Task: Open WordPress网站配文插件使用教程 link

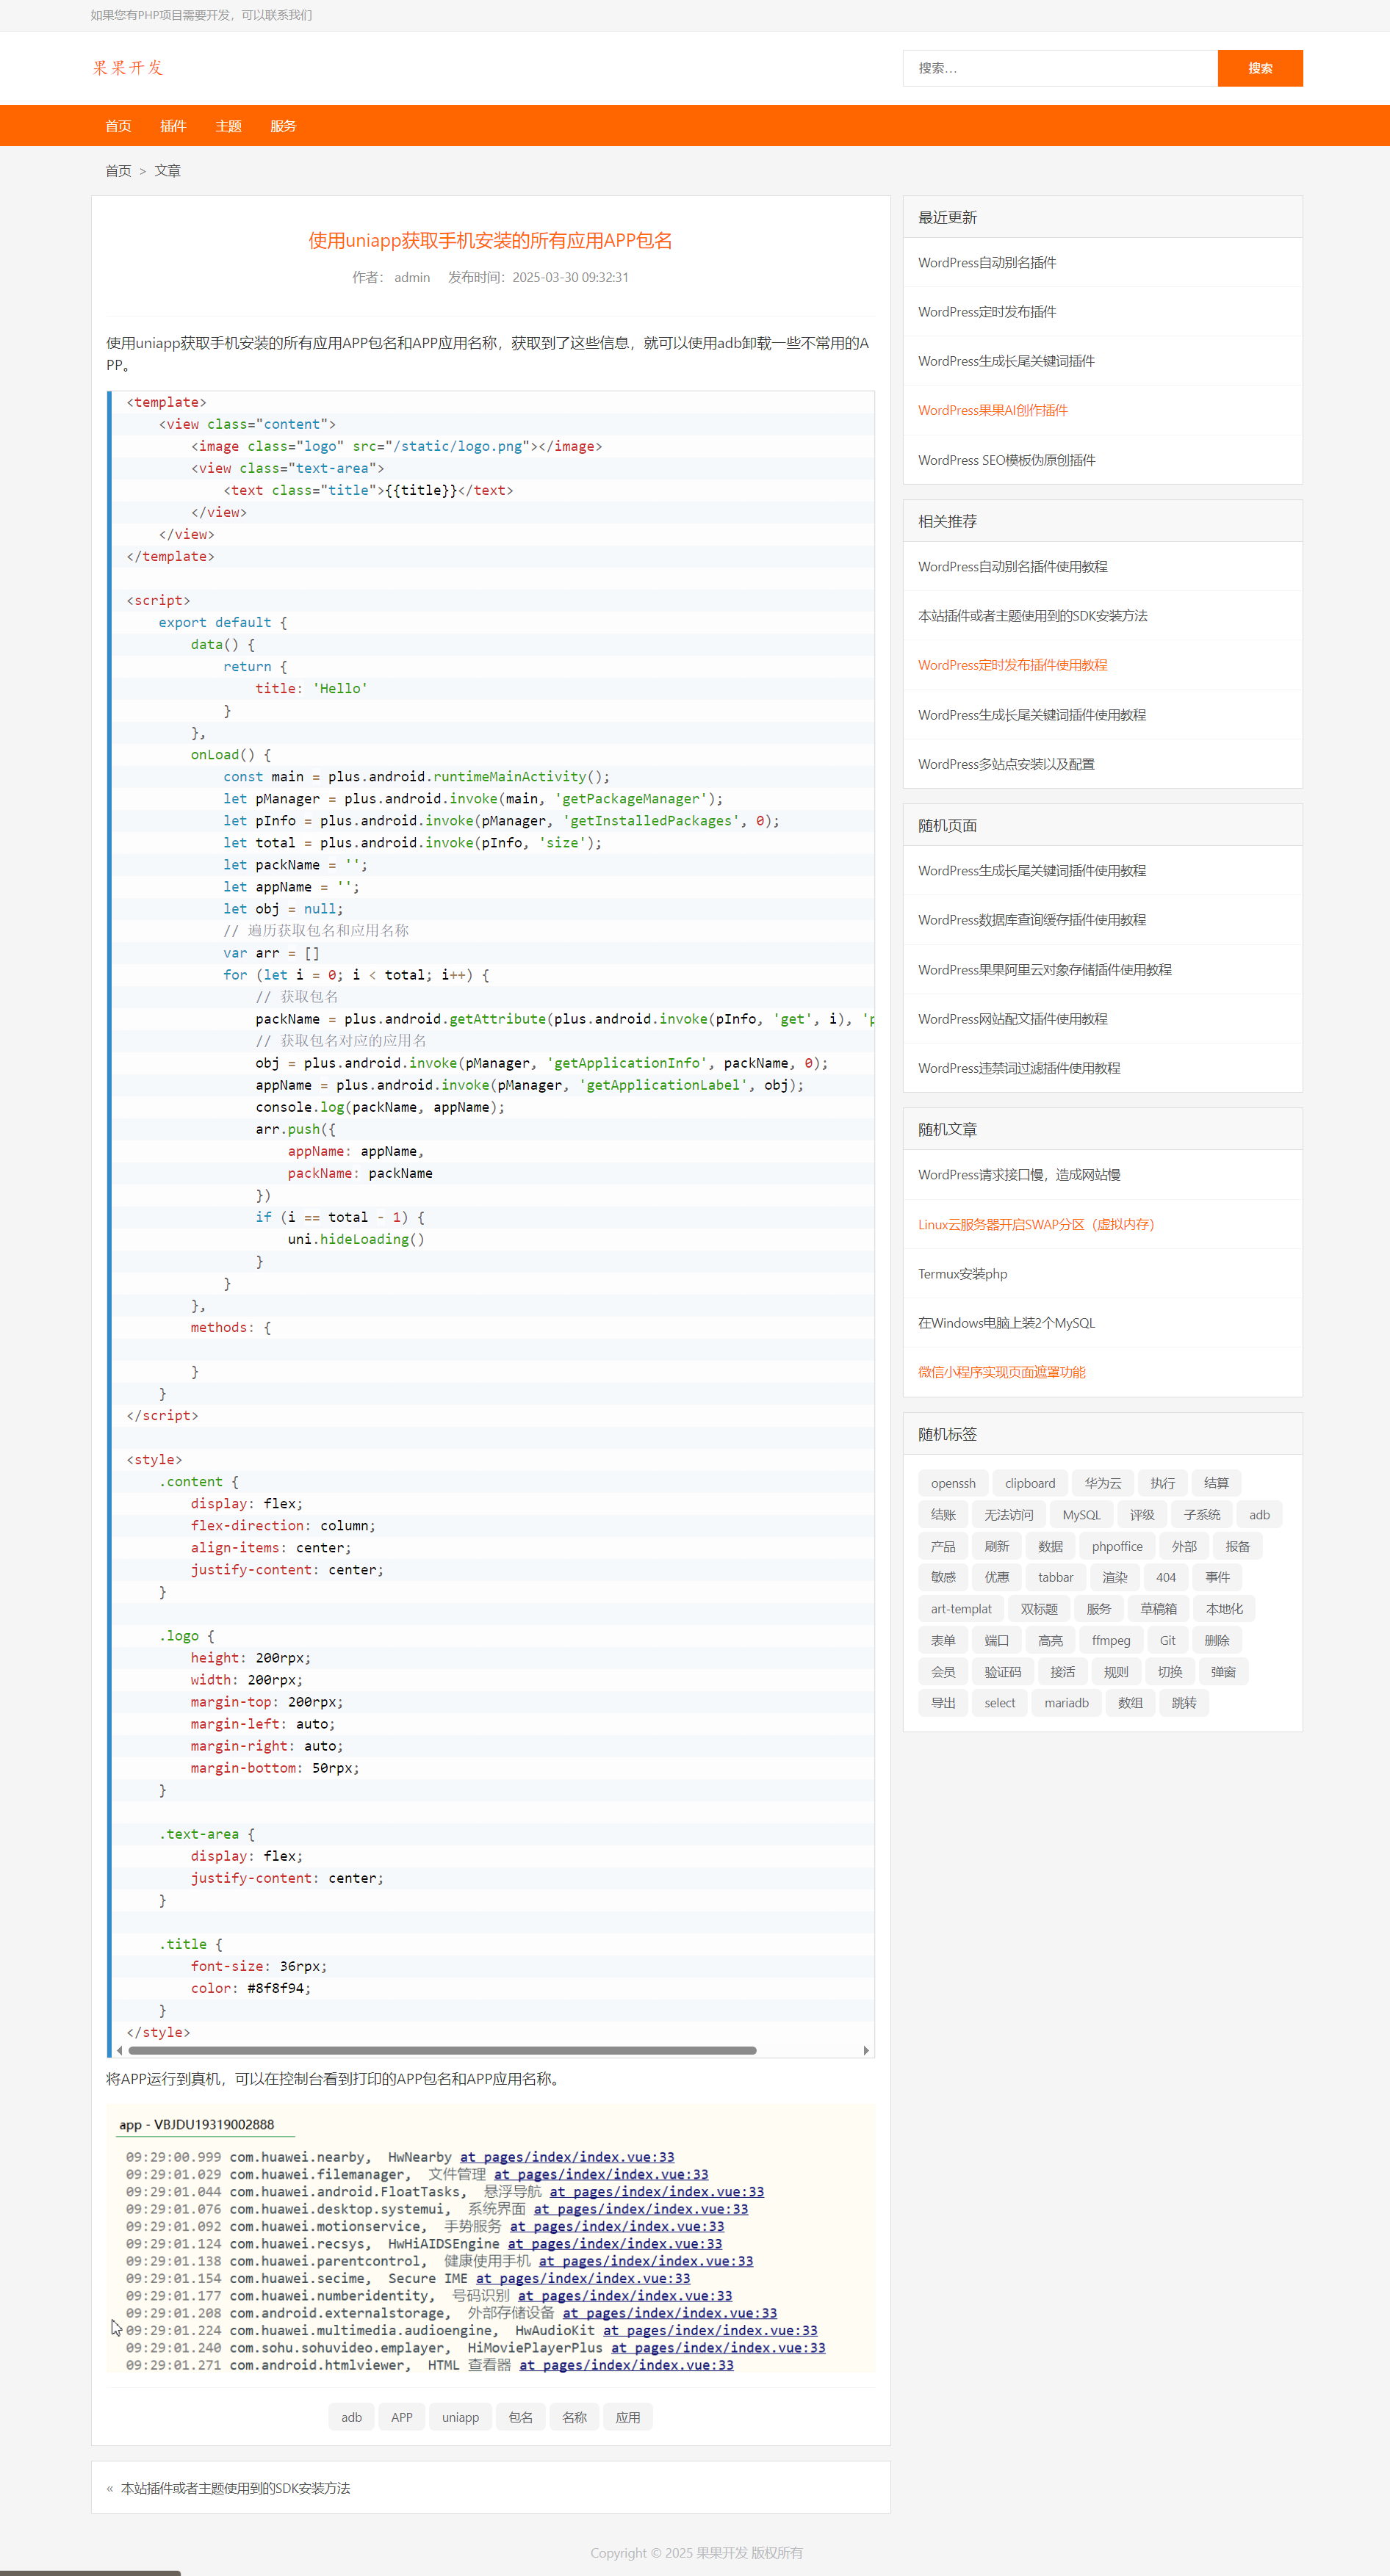Action: coord(1012,1019)
